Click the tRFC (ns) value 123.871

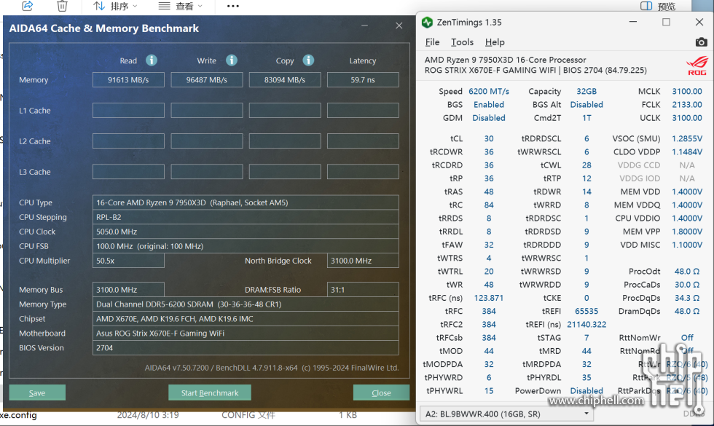point(489,298)
